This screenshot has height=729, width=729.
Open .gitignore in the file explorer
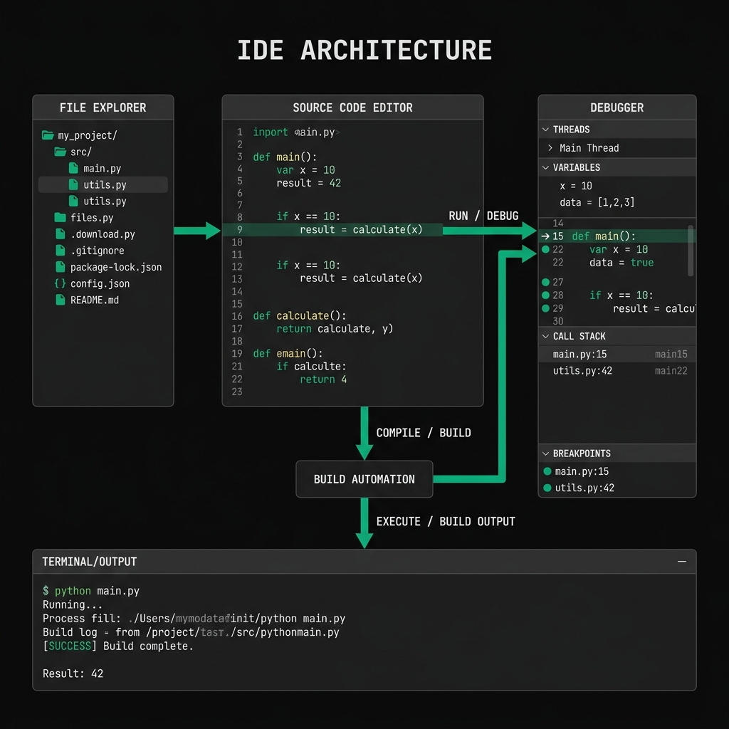(x=97, y=251)
